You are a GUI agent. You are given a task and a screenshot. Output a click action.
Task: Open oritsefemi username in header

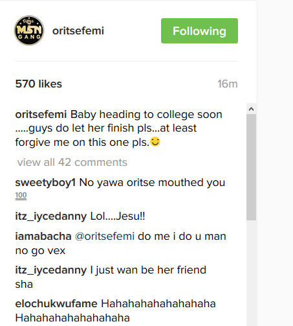(x=78, y=30)
